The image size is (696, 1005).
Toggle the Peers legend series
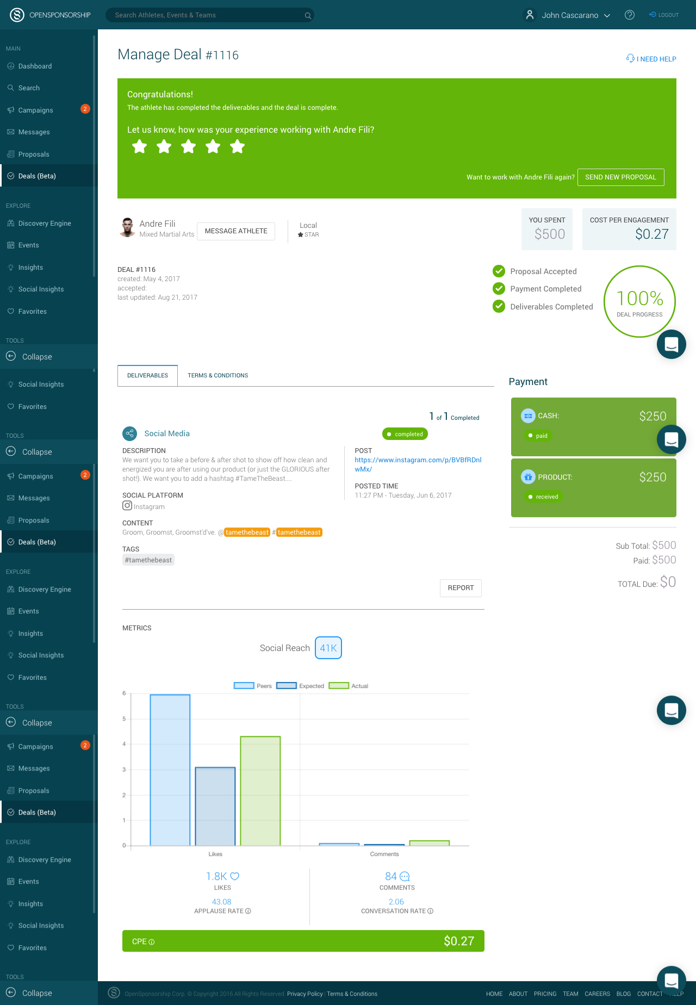(252, 686)
